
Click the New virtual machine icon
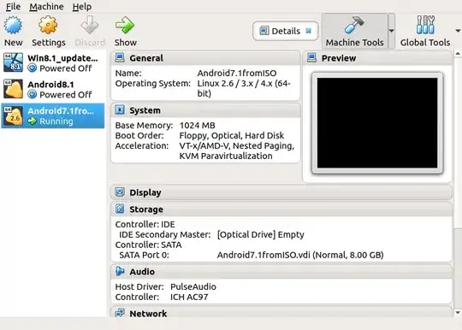pos(13,26)
